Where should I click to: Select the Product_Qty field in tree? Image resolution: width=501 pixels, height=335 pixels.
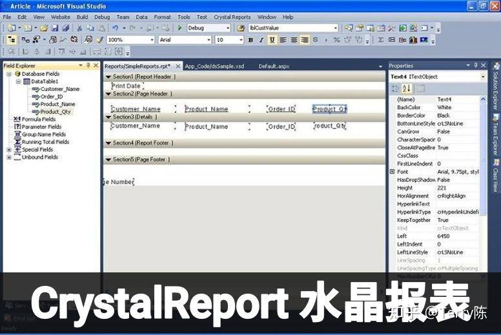tap(56, 112)
